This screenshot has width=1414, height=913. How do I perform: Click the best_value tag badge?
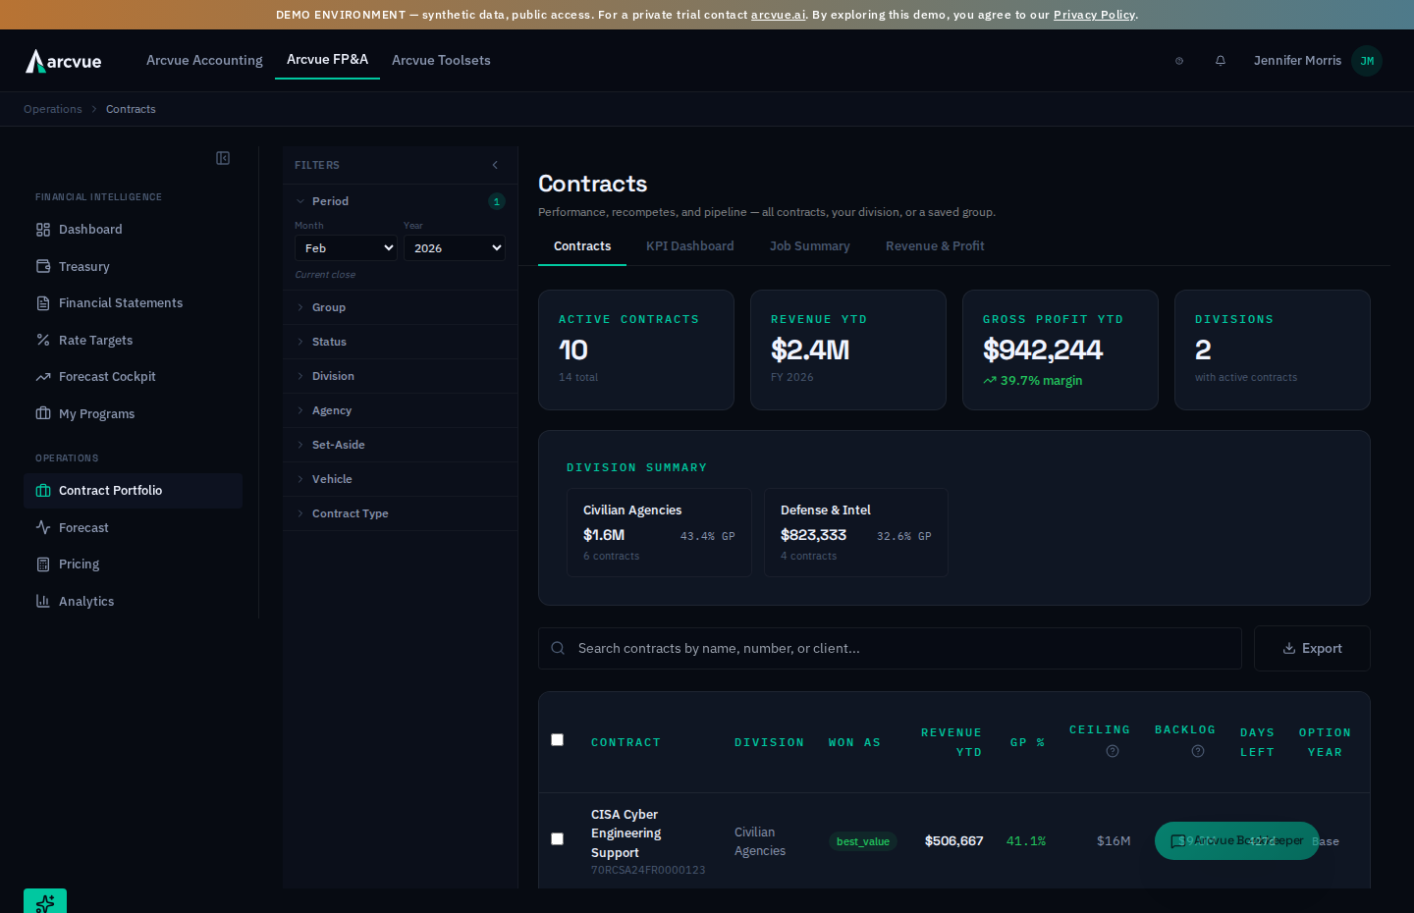tap(863, 841)
